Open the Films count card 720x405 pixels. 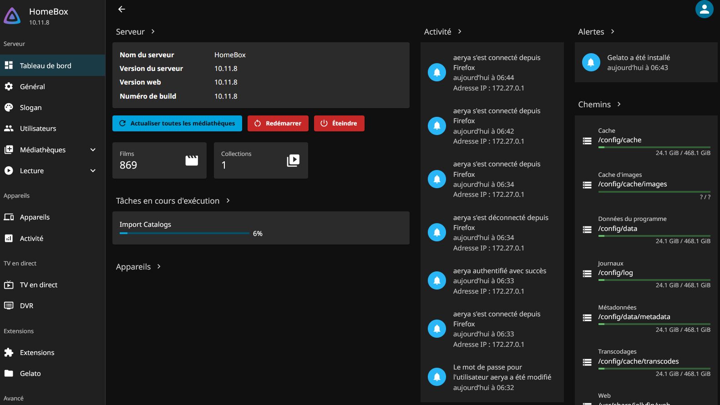tap(159, 160)
